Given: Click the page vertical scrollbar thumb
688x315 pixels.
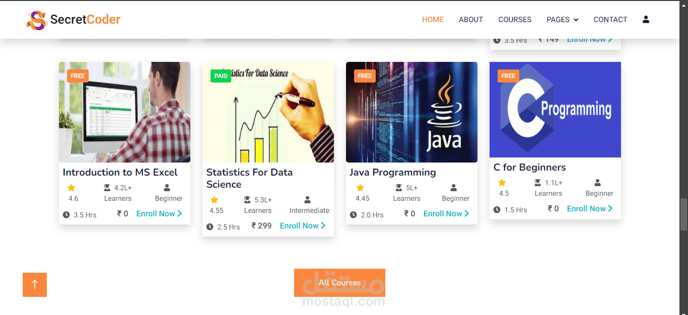Looking at the screenshot, I should pos(683,214).
